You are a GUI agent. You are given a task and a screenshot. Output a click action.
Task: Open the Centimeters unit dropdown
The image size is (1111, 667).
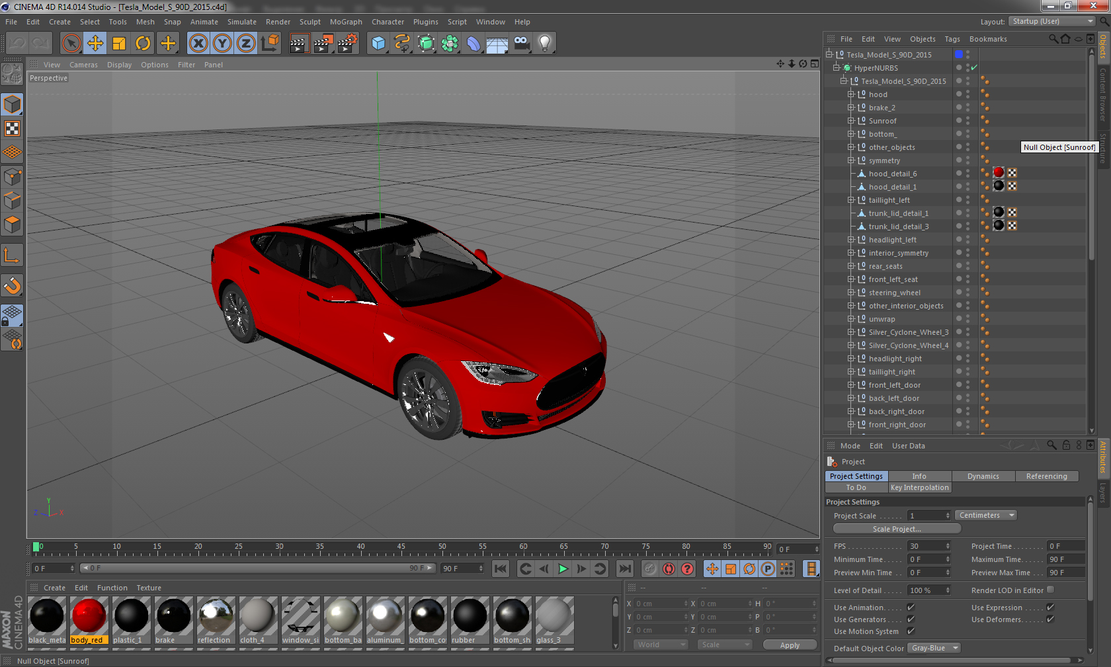click(x=985, y=515)
